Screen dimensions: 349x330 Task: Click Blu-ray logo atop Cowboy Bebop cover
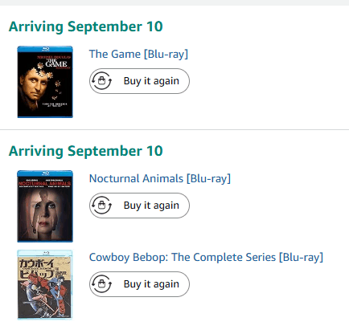46,253
